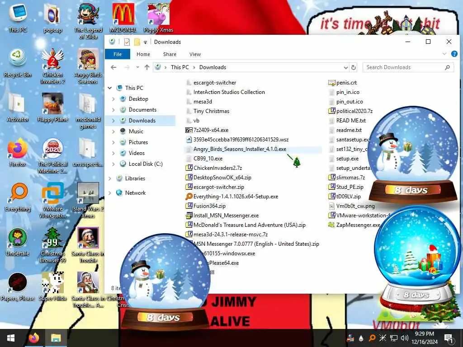This screenshot has width=463, height=347.
Task: Launch the Flappy Plane shortcut
Action: tap(52, 108)
